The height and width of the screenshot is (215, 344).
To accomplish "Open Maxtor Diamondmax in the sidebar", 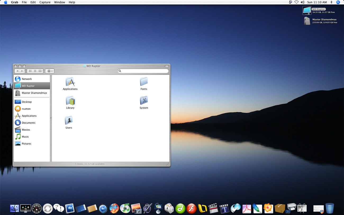I will 32,93.
